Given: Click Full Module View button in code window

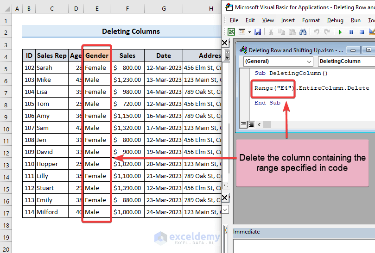Looking at the screenshot, I should tap(251, 124).
